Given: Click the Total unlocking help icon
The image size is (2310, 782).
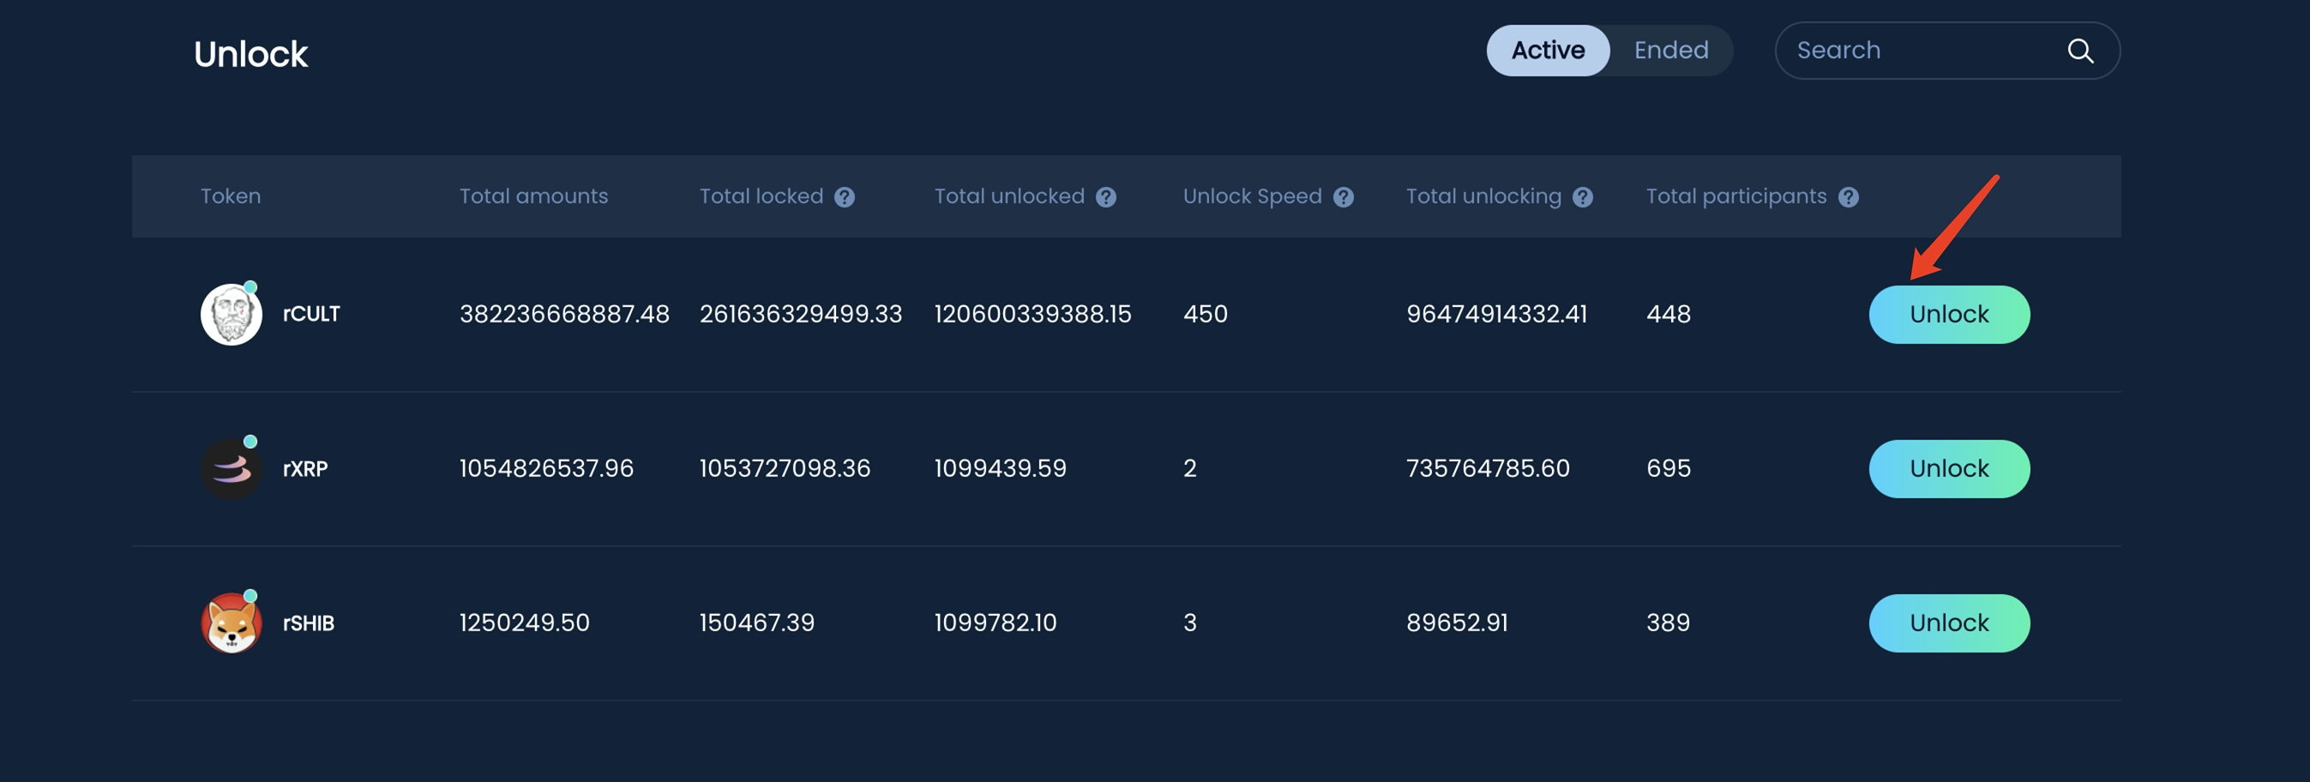Looking at the screenshot, I should [x=1582, y=197].
